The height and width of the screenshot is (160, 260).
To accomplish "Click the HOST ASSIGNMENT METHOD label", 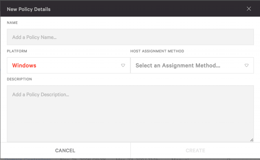I will click(157, 51).
